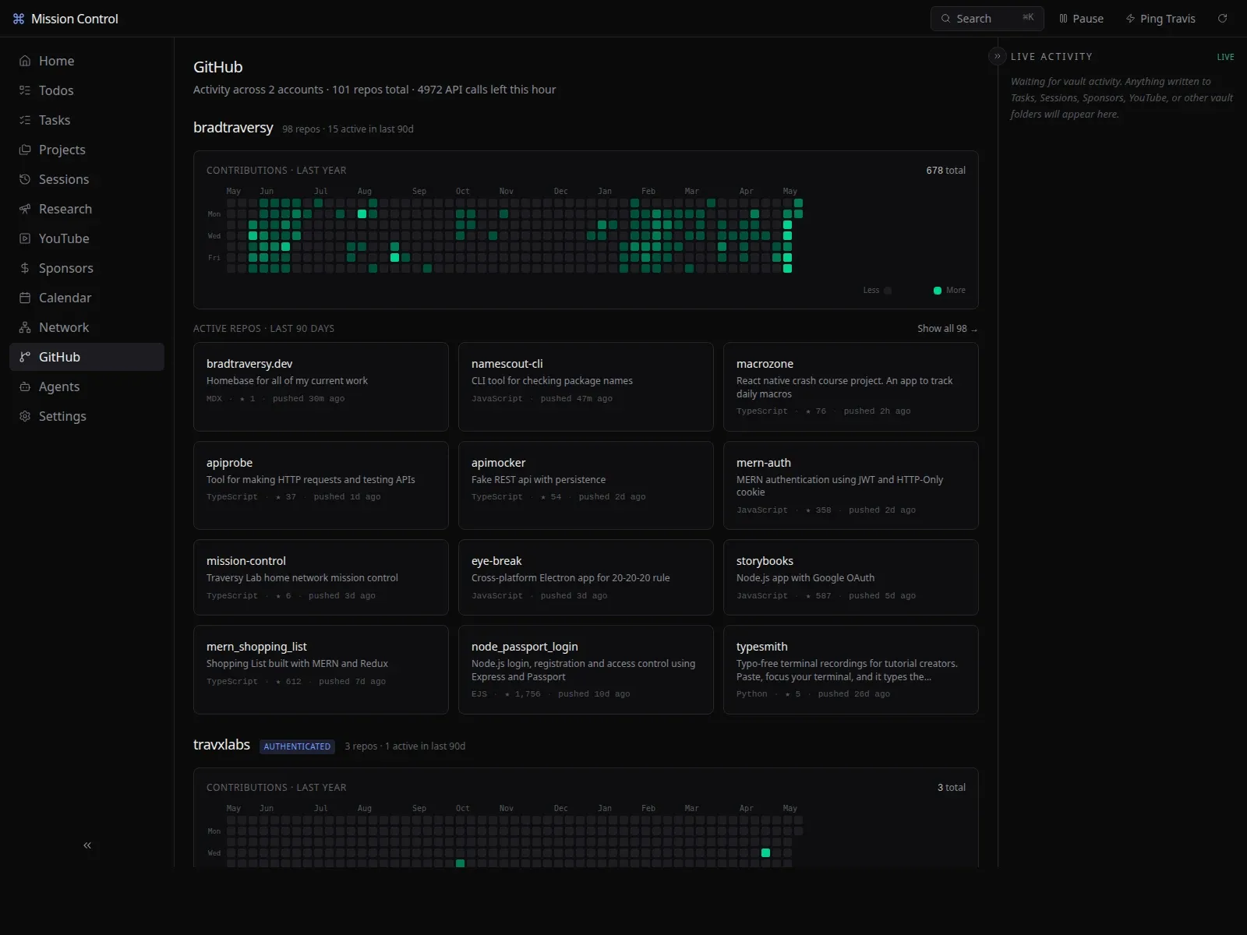Pause live updates
The width and height of the screenshot is (1247, 935).
click(1081, 19)
